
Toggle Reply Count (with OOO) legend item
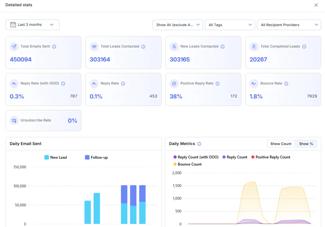196,157
